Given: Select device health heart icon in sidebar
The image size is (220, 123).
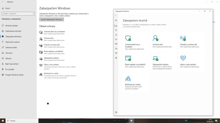Looking at the screenshot, I should click(x=116, y=53).
